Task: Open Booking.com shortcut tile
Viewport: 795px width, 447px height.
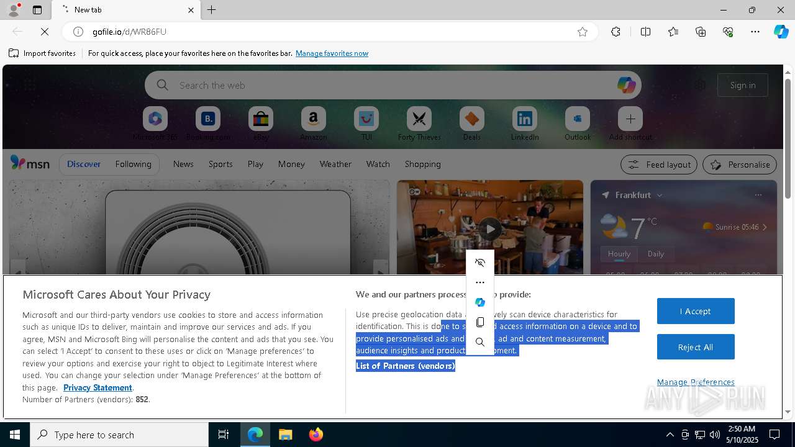Action: 208,124
